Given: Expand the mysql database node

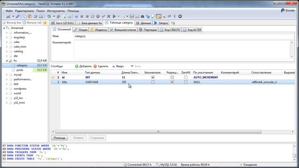Looking at the screenshot, I should 7,75.
